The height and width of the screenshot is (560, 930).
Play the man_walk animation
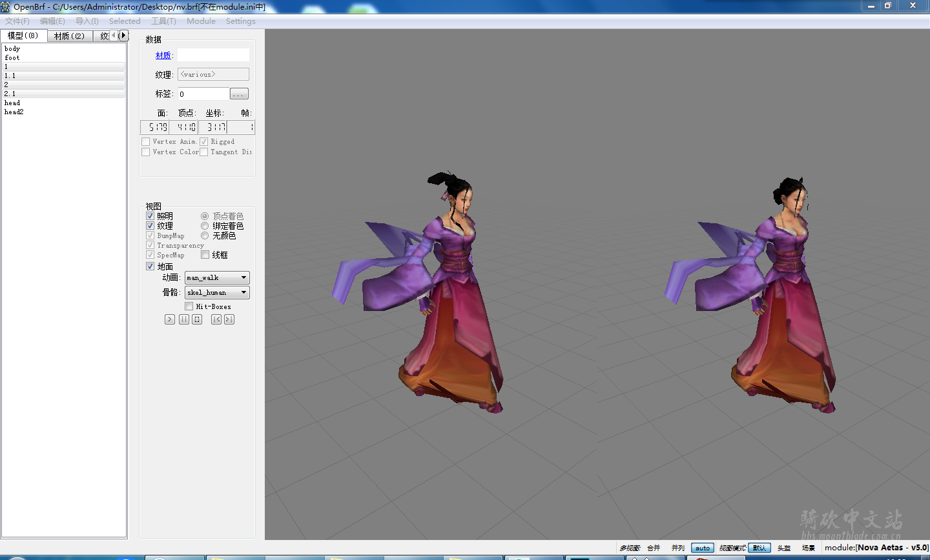click(x=170, y=319)
